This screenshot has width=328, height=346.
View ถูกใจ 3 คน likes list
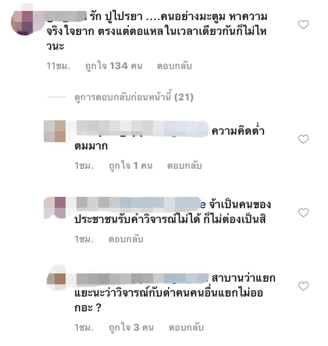[131, 327]
